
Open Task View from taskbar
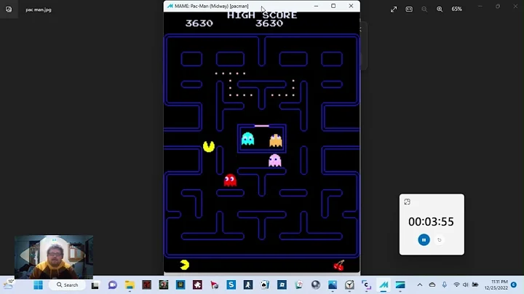pyautogui.click(x=95, y=285)
